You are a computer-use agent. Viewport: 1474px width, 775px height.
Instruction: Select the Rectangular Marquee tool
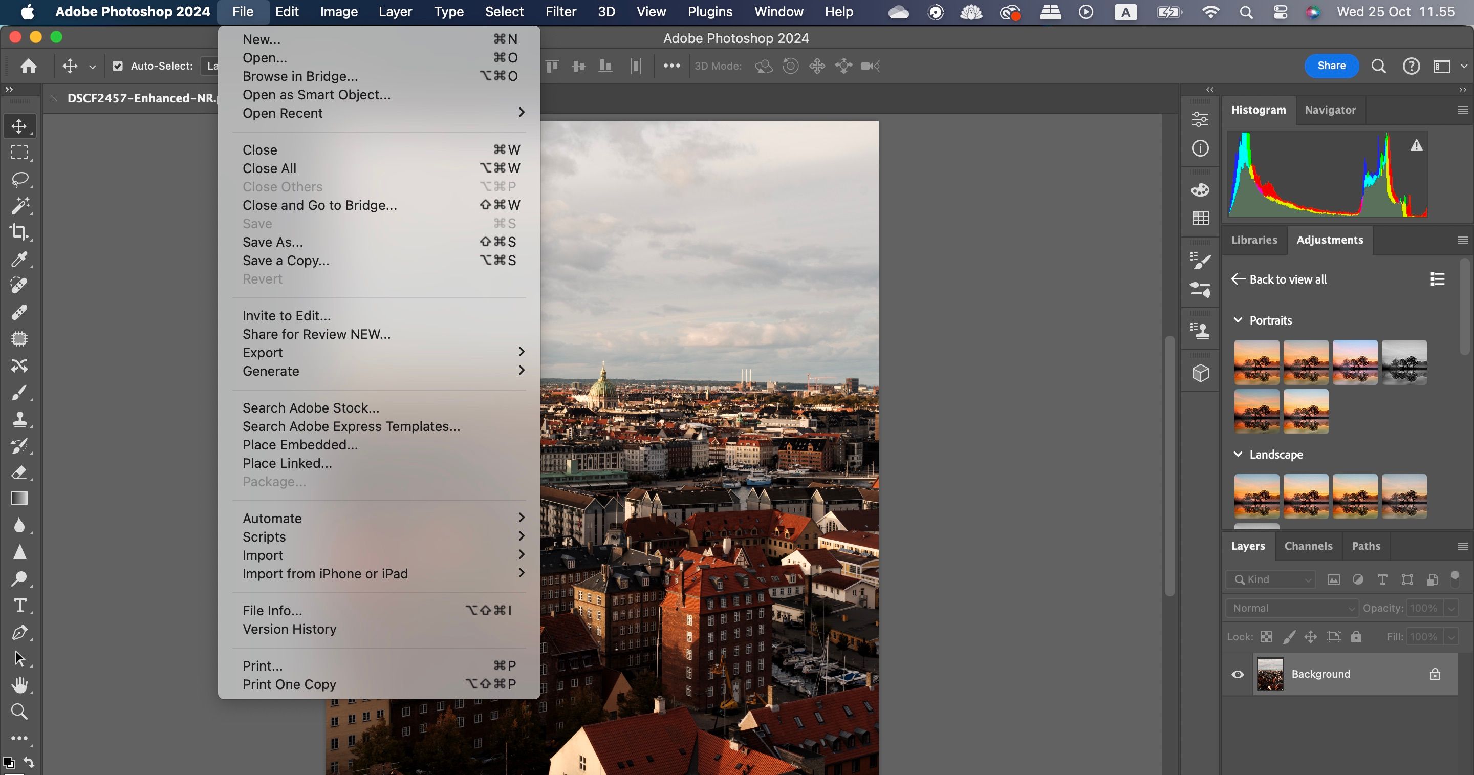pyautogui.click(x=18, y=152)
